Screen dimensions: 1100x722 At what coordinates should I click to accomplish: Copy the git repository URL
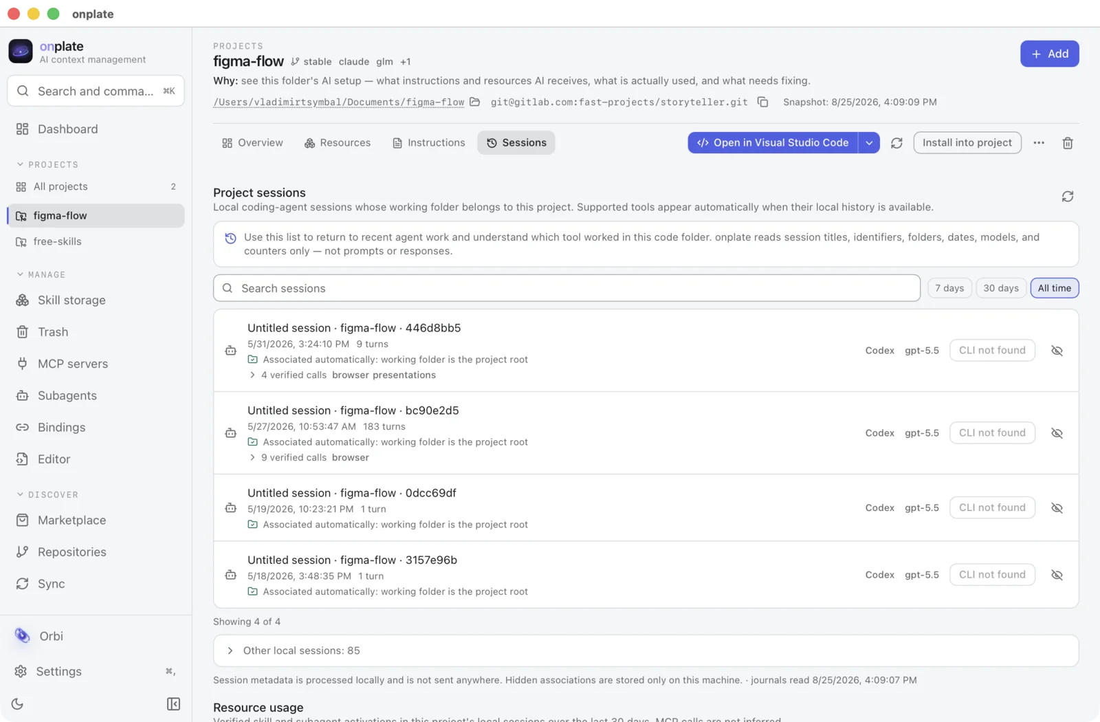[x=763, y=102]
